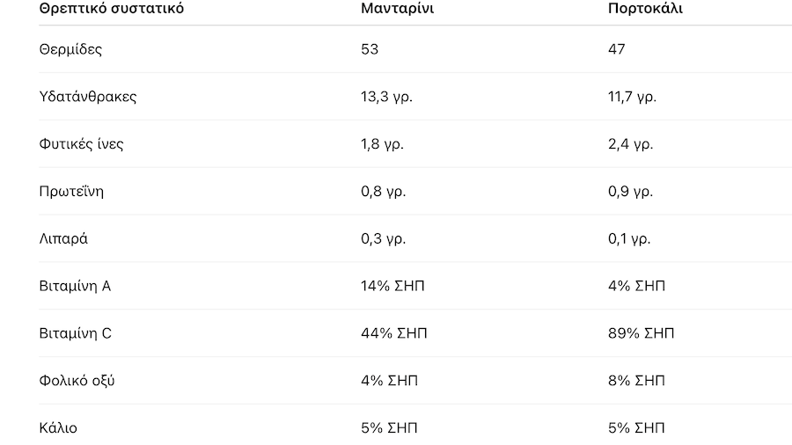Click the Βιταμίνη C row label

75,334
